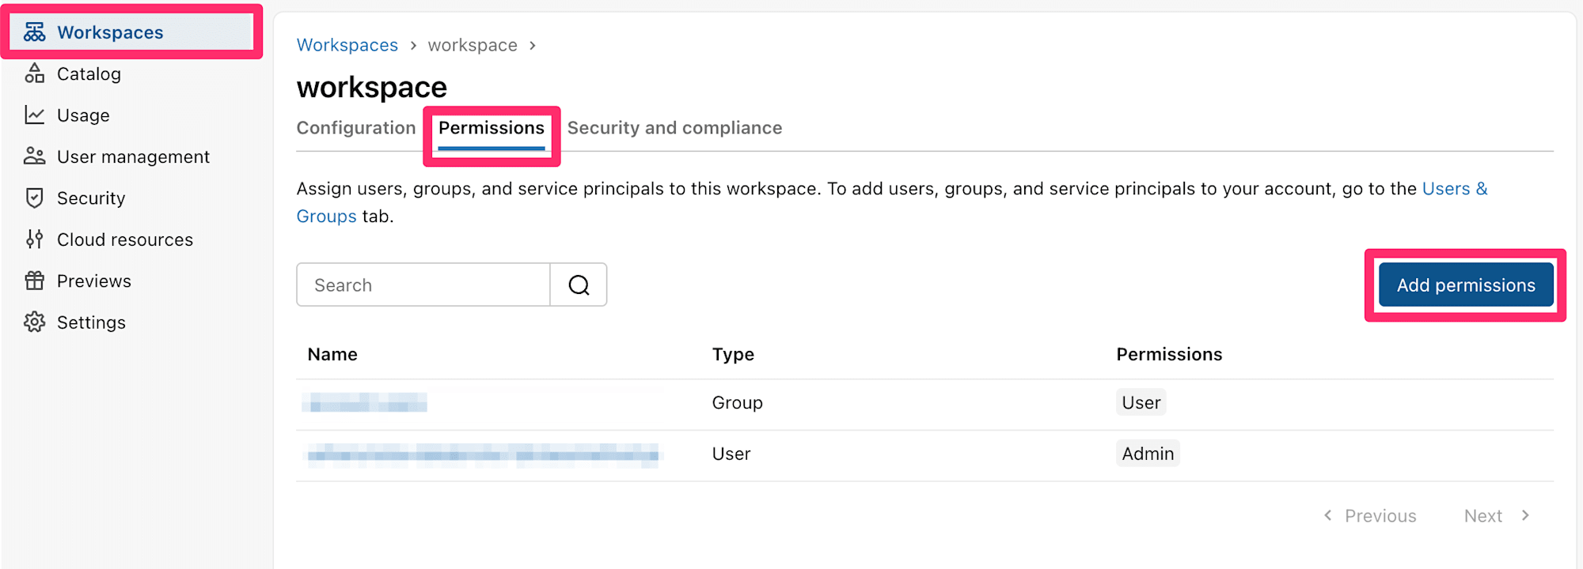Click the Cloud resources icon

coord(34,239)
